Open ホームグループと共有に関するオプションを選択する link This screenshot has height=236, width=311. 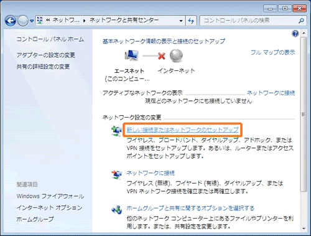point(190,208)
